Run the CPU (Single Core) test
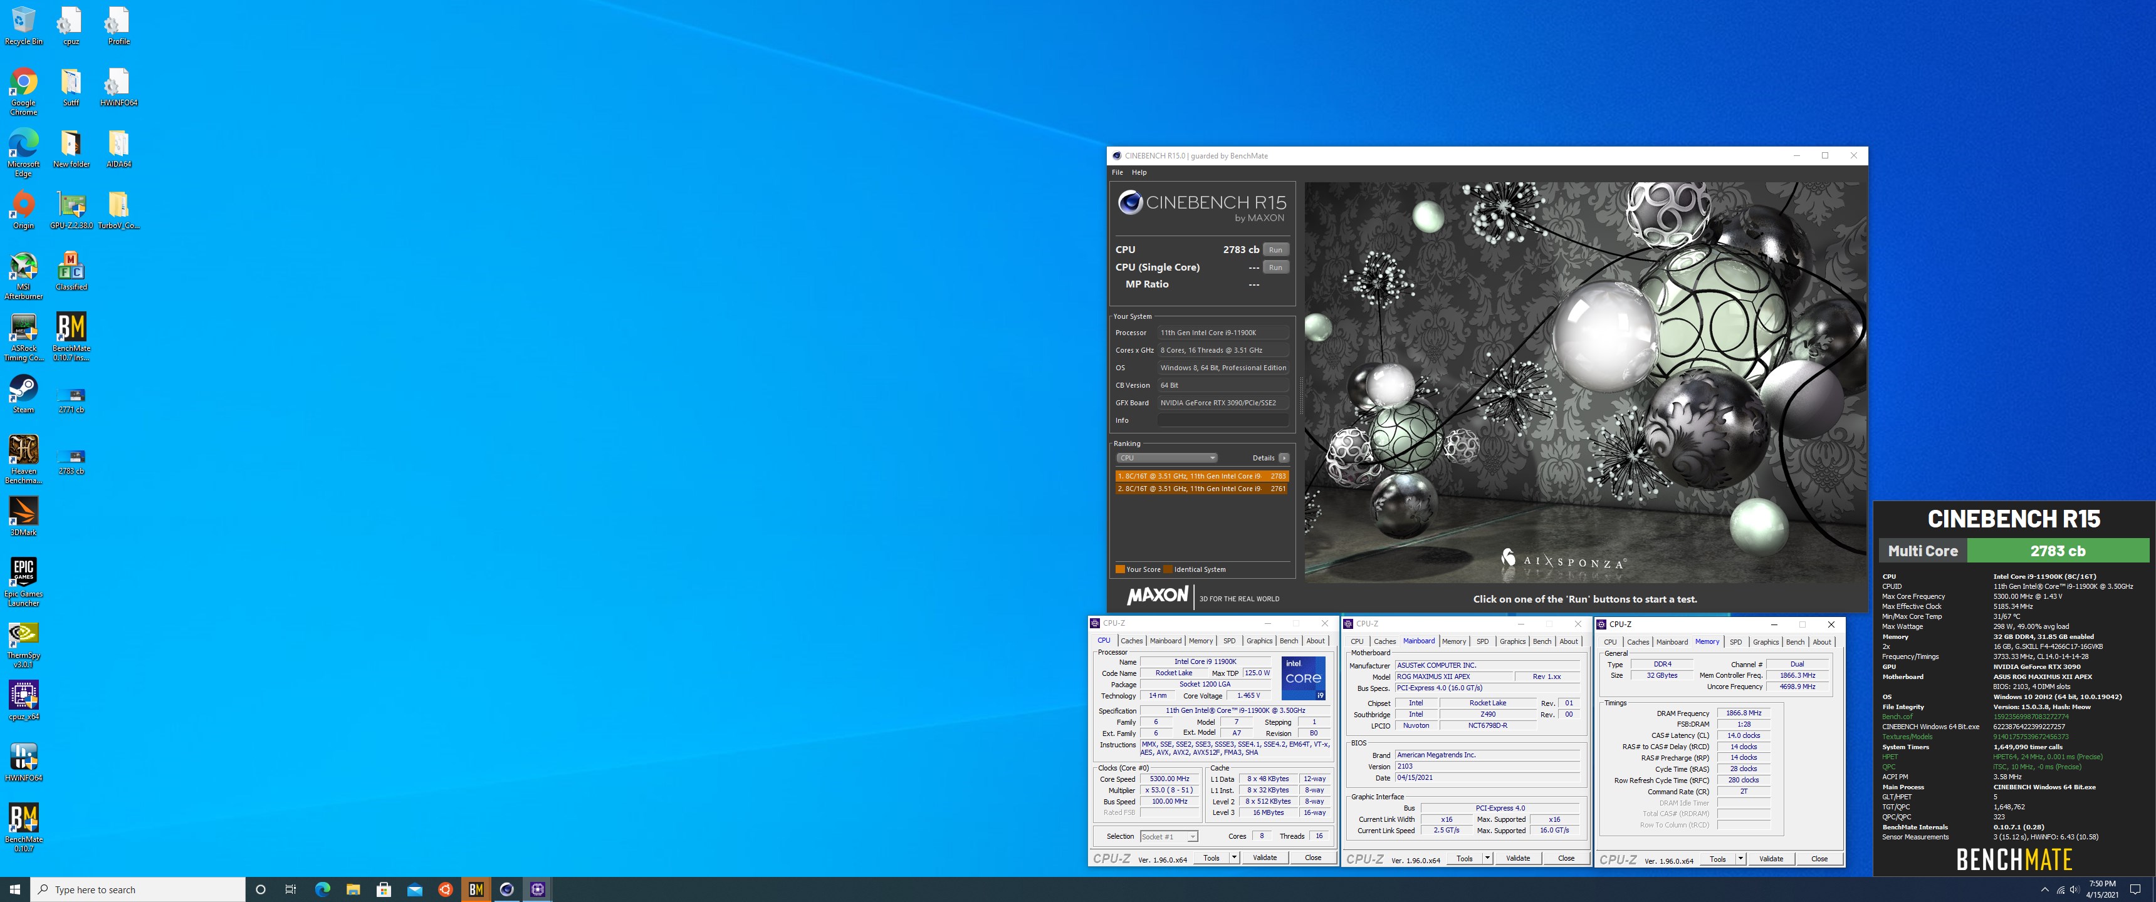 [1275, 267]
